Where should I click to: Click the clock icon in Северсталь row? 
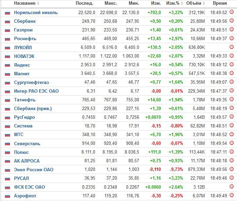(232, 143)
